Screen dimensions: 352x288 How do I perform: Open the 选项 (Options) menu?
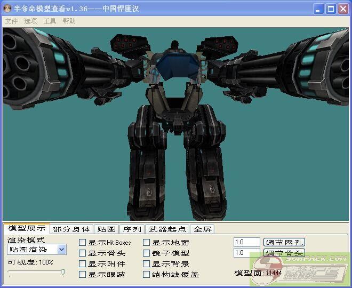[x=30, y=21]
